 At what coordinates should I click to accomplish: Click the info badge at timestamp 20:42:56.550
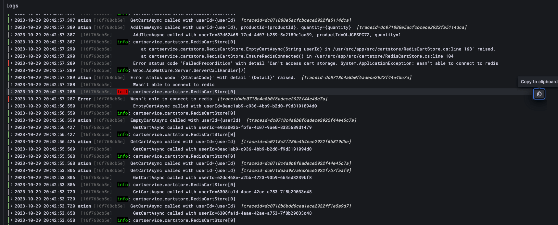click(123, 113)
